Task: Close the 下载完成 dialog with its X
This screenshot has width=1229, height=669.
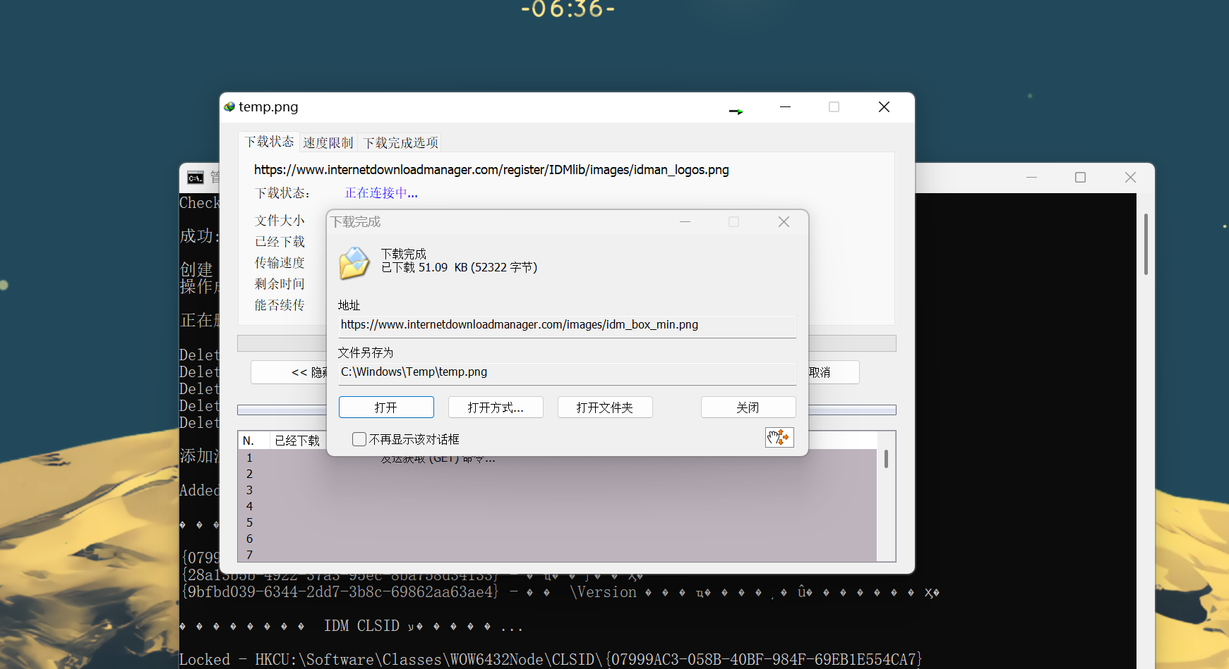Action: 784,222
